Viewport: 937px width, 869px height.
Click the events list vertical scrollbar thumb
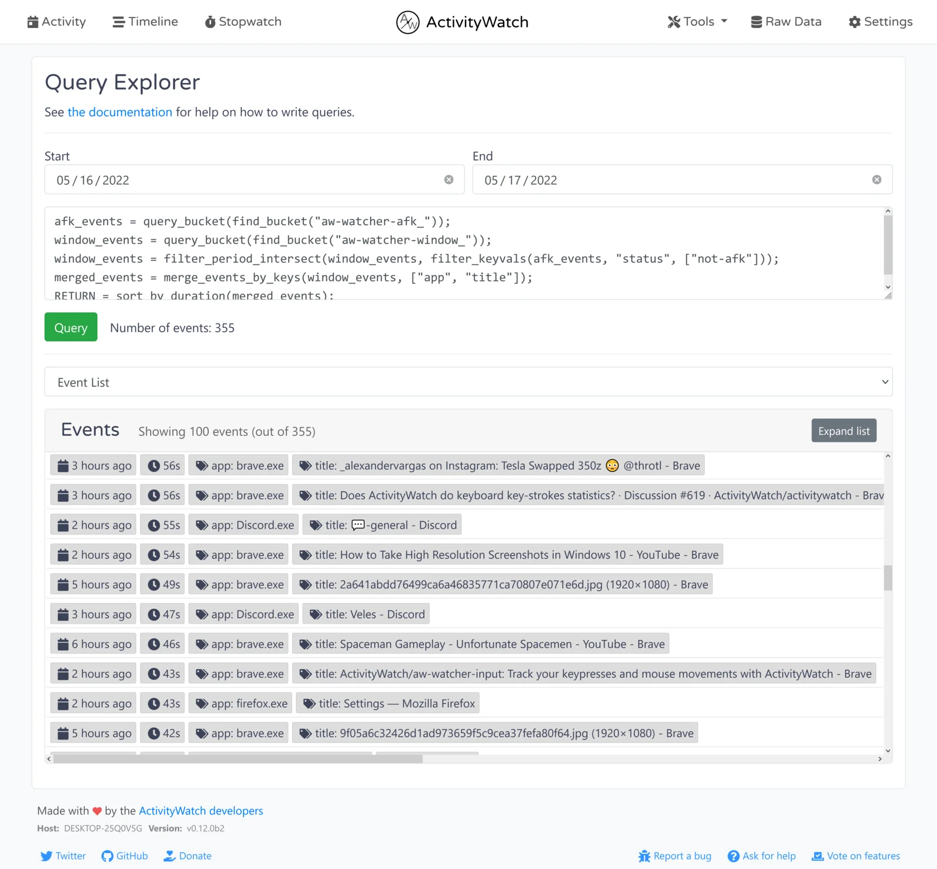pos(888,578)
